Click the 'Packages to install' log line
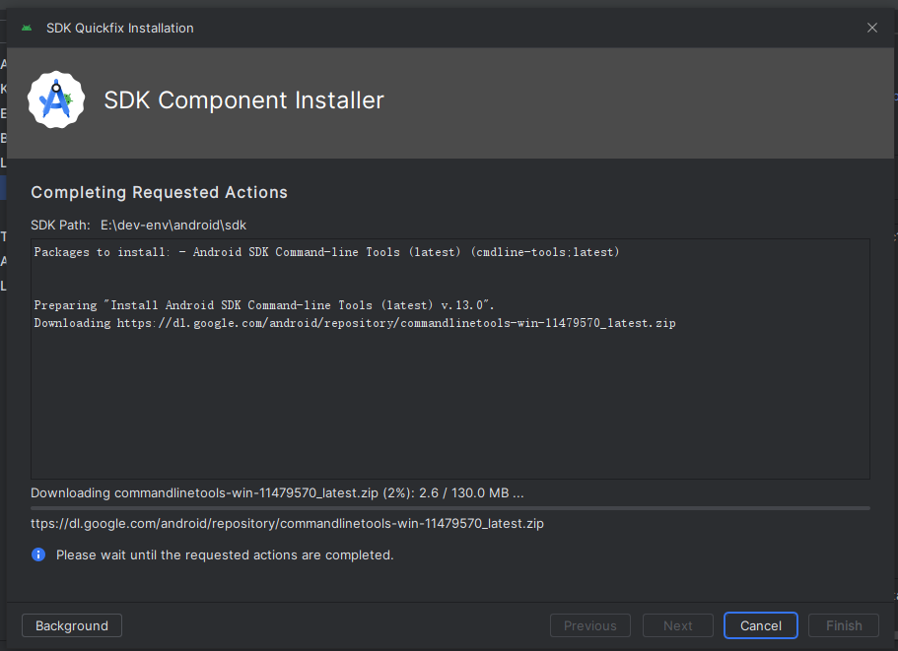Screen dimensions: 898x651 coord(326,252)
